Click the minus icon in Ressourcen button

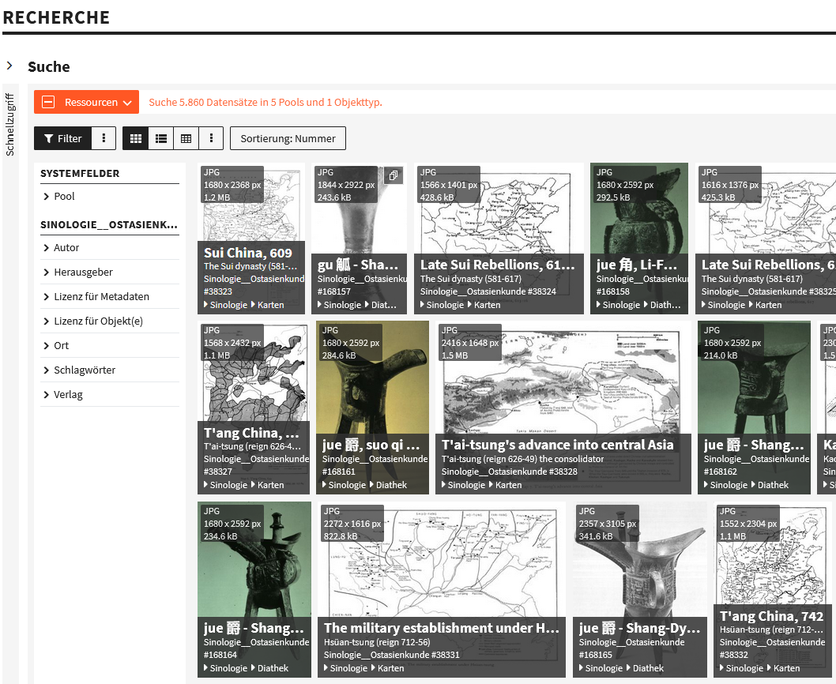pyautogui.click(x=48, y=102)
